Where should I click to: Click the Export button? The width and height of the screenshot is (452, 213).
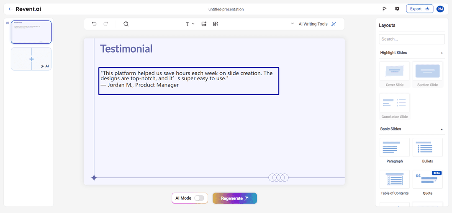pos(419,9)
